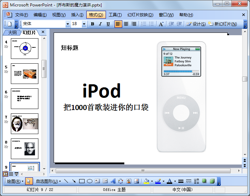
Task: Open the font size dropdown showing 18
Action: 84,24
